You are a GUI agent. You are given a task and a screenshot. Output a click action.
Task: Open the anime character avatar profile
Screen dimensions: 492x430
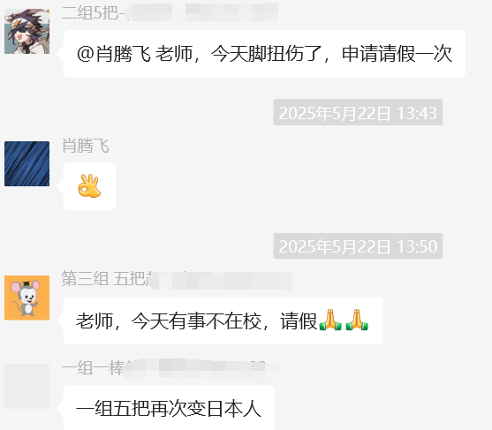27,32
